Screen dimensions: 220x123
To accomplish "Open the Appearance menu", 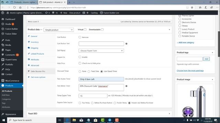I will [x=11, y=114].
